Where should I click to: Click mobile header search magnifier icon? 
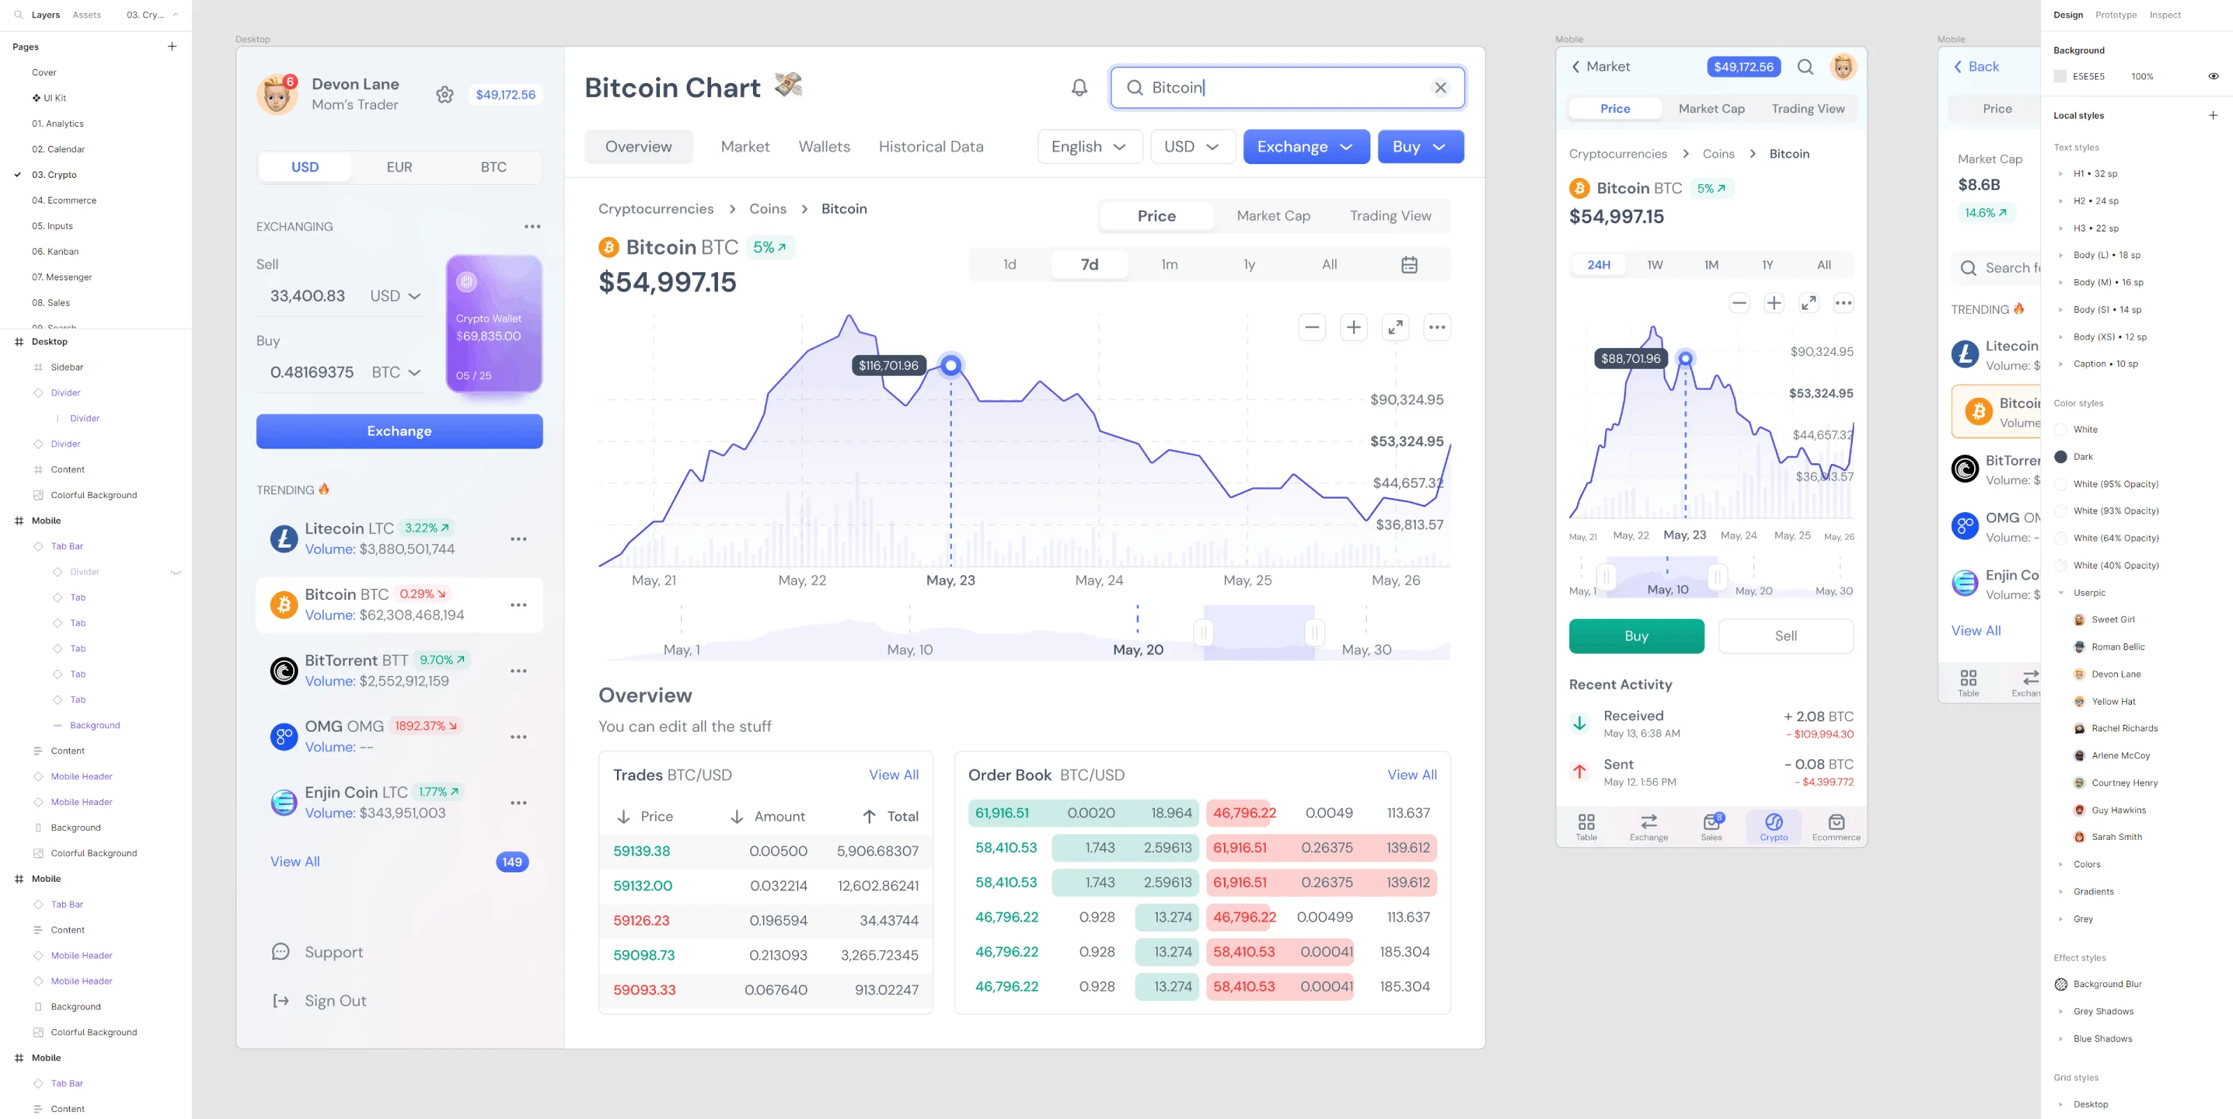tap(1805, 67)
